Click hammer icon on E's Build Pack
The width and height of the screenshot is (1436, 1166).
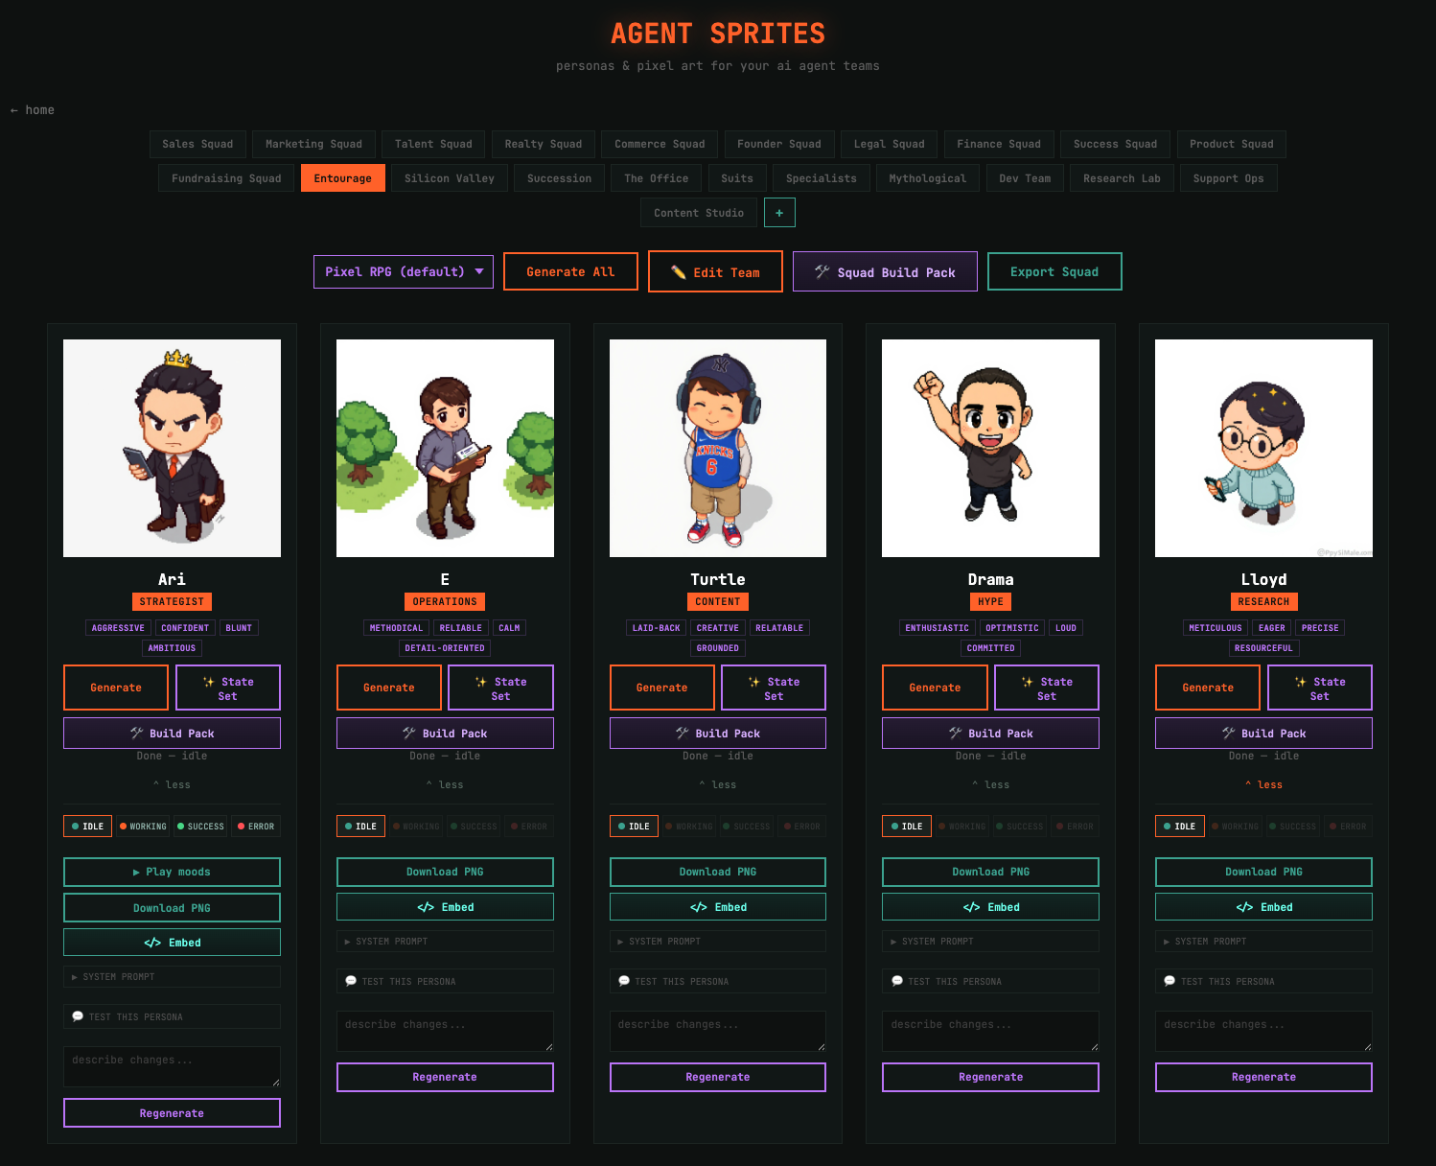click(x=410, y=733)
